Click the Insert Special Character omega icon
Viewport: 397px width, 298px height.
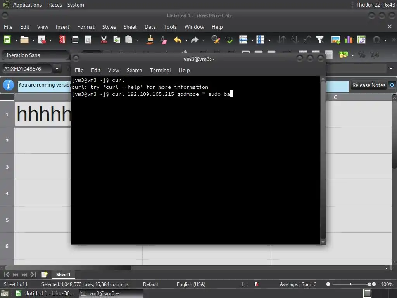[x=376, y=40]
